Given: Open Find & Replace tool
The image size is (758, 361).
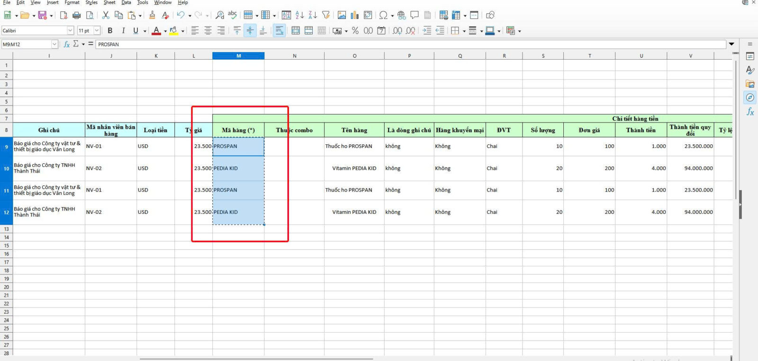Looking at the screenshot, I should 220,15.
